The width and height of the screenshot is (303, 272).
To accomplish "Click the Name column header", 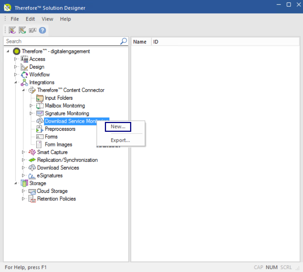I will coord(141,42).
